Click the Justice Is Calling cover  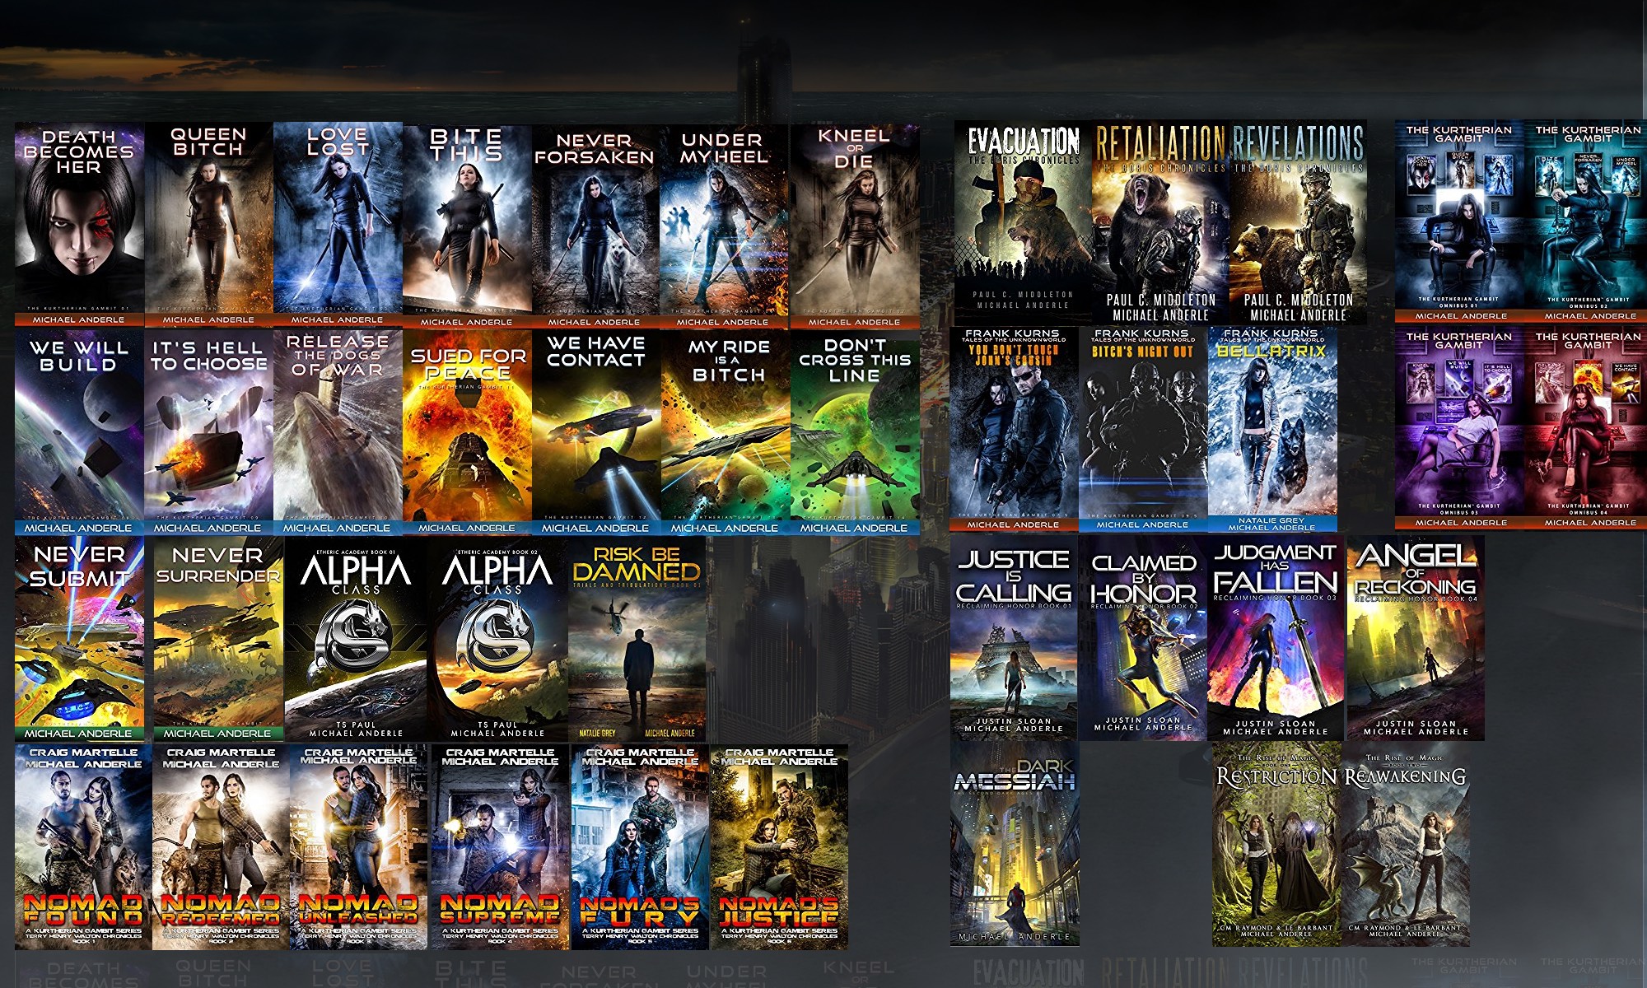pos(1013,638)
